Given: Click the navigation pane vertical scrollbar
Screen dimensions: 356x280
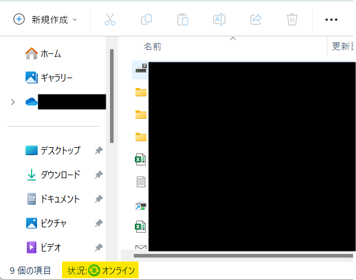Looking at the screenshot, I should [x=112, y=96].
